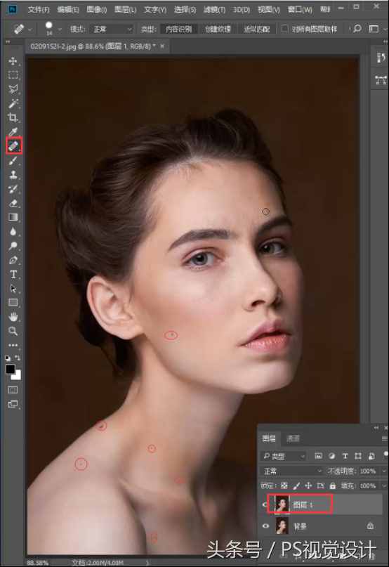Choose the 创建纹理 type option
Screen dimensions: 389x567
(x=218, y=29)
